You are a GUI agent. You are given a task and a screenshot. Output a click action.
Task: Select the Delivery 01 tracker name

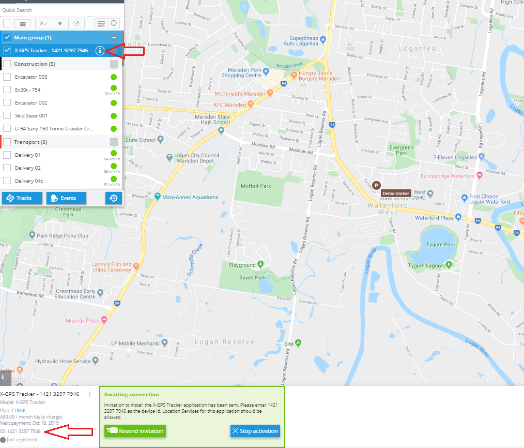pos(27,155)
